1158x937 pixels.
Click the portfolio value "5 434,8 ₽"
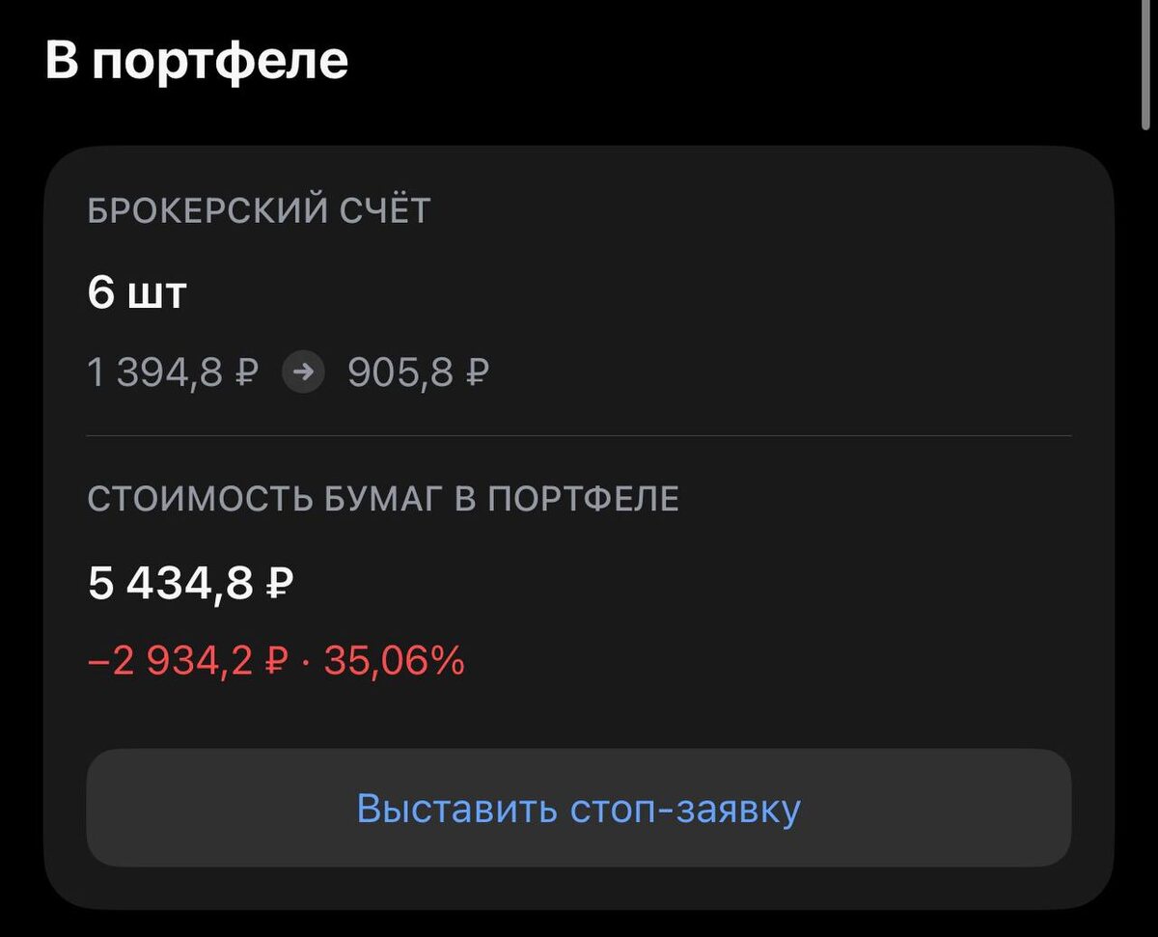click(191, 580)
